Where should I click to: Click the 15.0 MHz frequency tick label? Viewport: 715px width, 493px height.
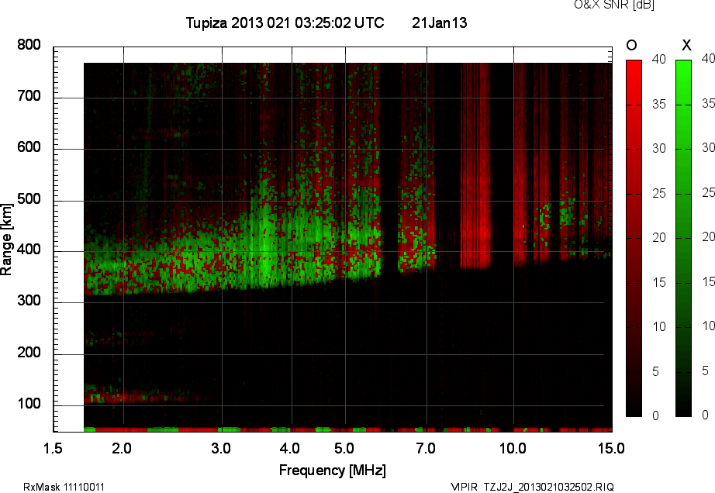coord(611,449)
